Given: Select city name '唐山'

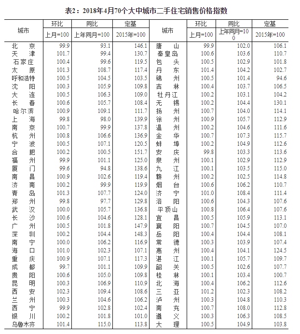Looking at the screenshot, I should (x=167, y=46).
